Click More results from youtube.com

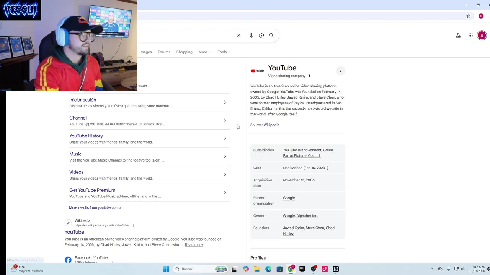pos(95,207)
